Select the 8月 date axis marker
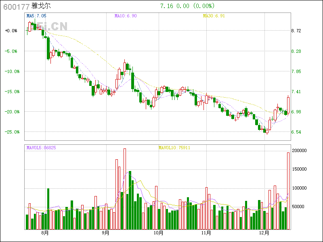 click(45, 233)
